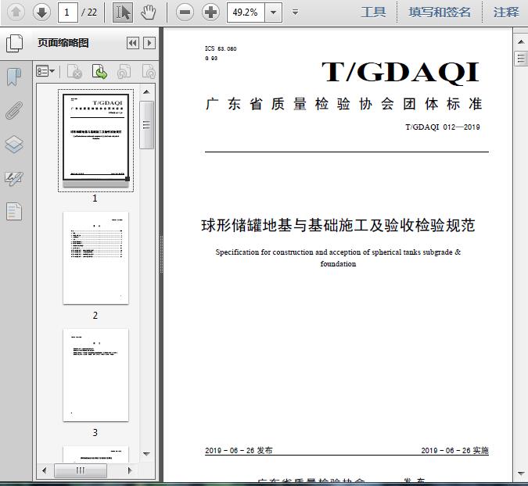Open the zoom percentage dropdown arrow
This screenshot has height=486, width=528.
(x=274, y=13)
